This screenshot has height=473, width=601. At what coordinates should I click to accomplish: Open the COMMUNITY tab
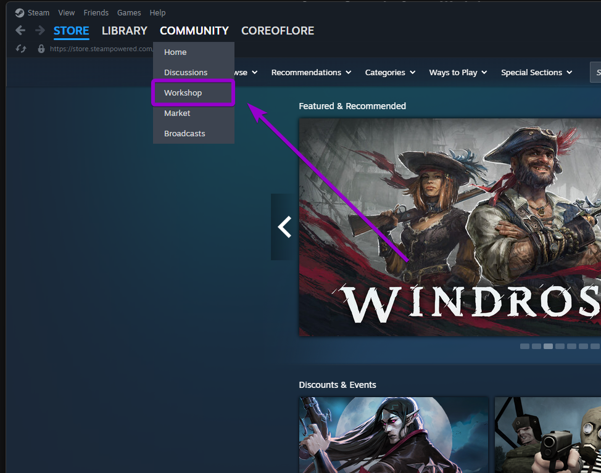coord(194,31)
